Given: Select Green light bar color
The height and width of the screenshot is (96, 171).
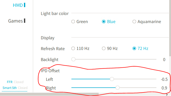Looking at the screenshot, I should point(80,22).
